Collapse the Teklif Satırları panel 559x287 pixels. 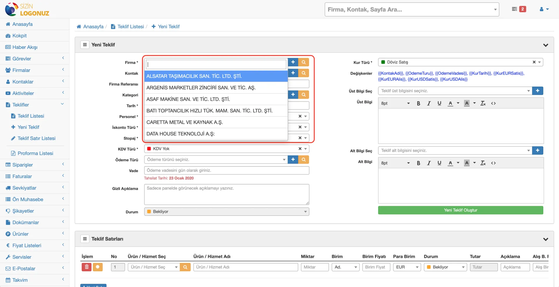[x=546, y=239]
